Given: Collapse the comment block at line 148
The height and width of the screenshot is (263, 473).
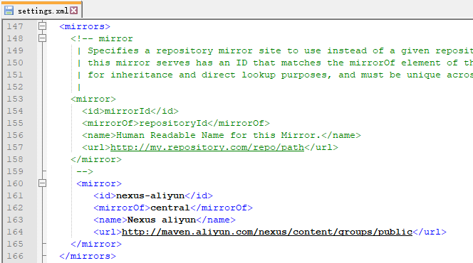Looking at the screenshot, I should click(42, 38).
